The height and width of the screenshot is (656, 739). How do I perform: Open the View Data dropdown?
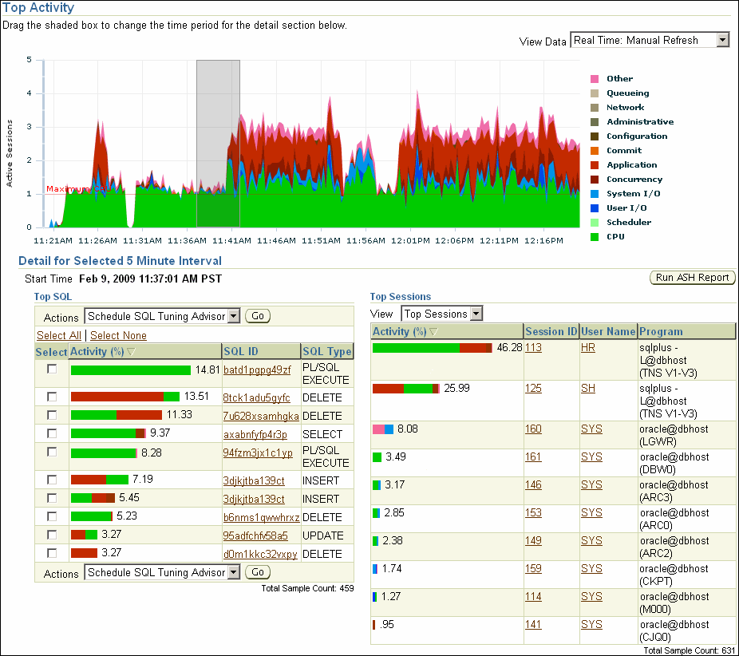click(x=650, y=40)
